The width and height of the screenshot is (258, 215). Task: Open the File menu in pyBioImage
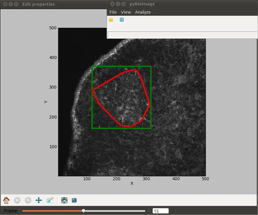tap(113, 12)
